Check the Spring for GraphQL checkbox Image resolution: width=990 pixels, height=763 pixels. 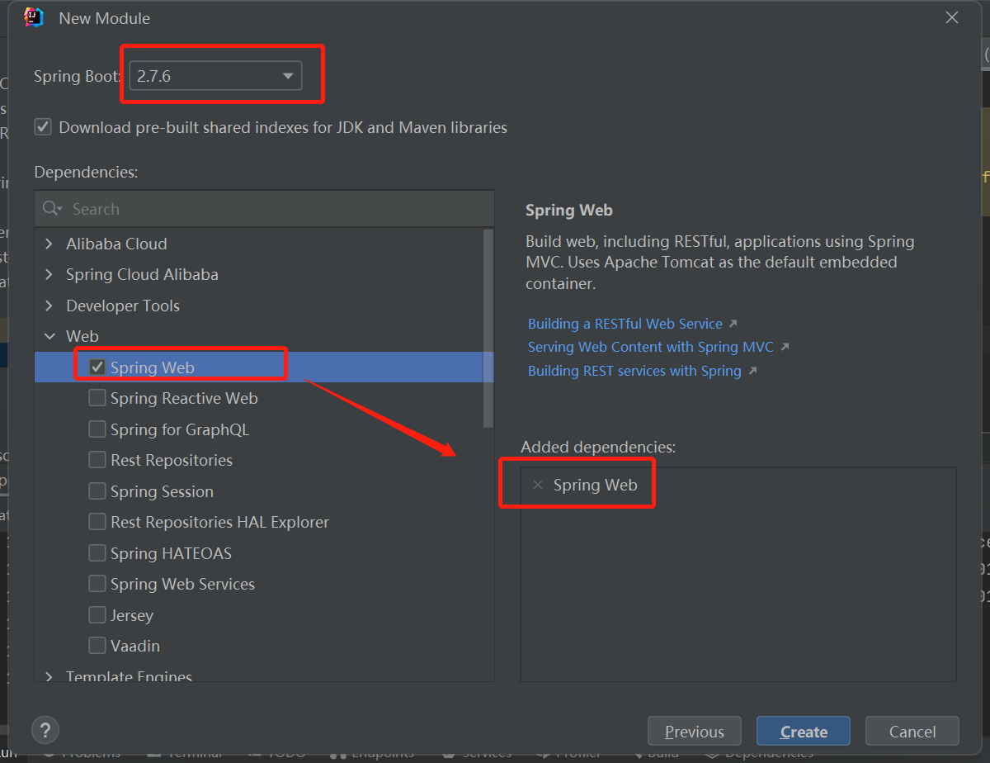pos(97,429)
